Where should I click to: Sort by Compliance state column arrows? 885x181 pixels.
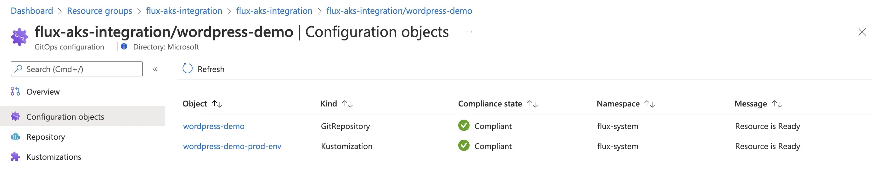pos(533,104)
